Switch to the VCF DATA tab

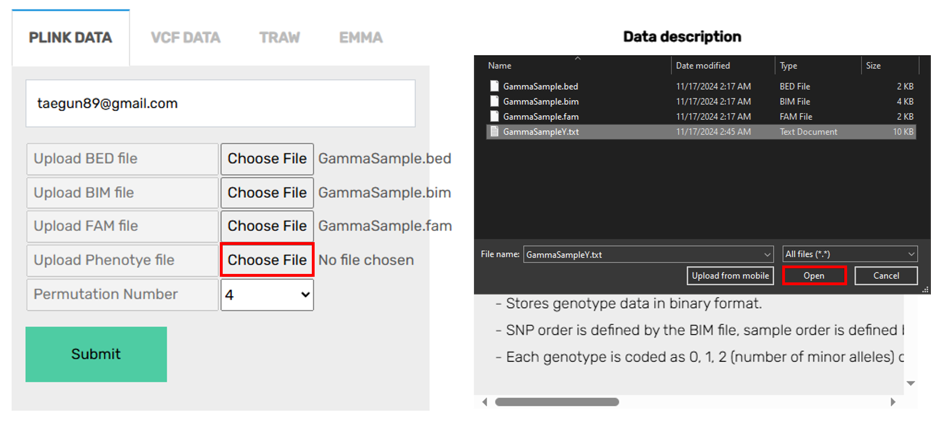[186, 38]
